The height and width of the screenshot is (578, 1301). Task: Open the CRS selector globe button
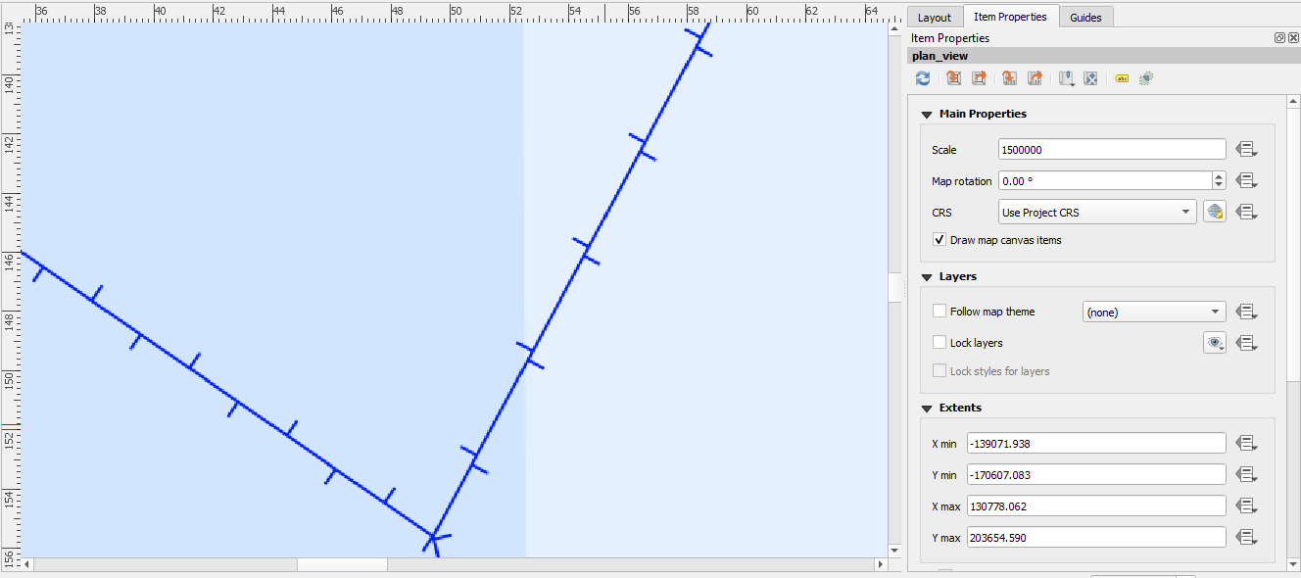tap(1215, 211)
